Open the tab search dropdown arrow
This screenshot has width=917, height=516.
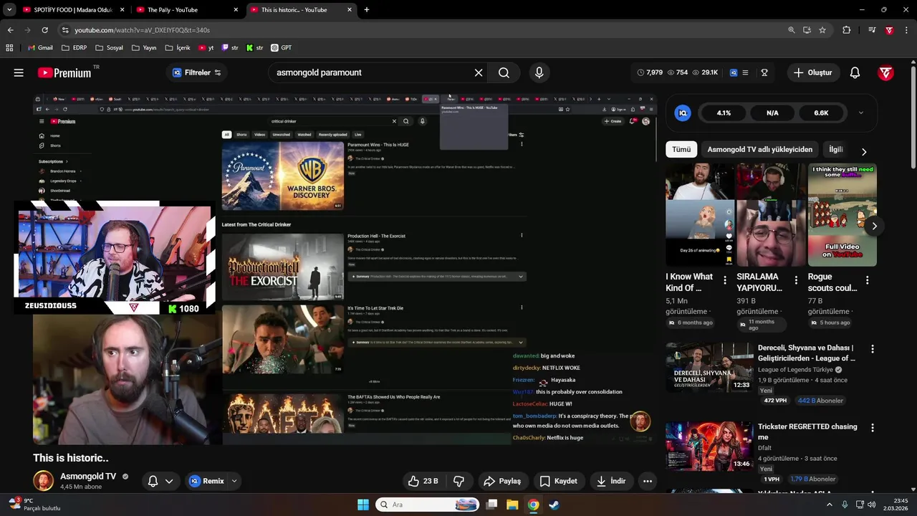click(x=9, y=10)
